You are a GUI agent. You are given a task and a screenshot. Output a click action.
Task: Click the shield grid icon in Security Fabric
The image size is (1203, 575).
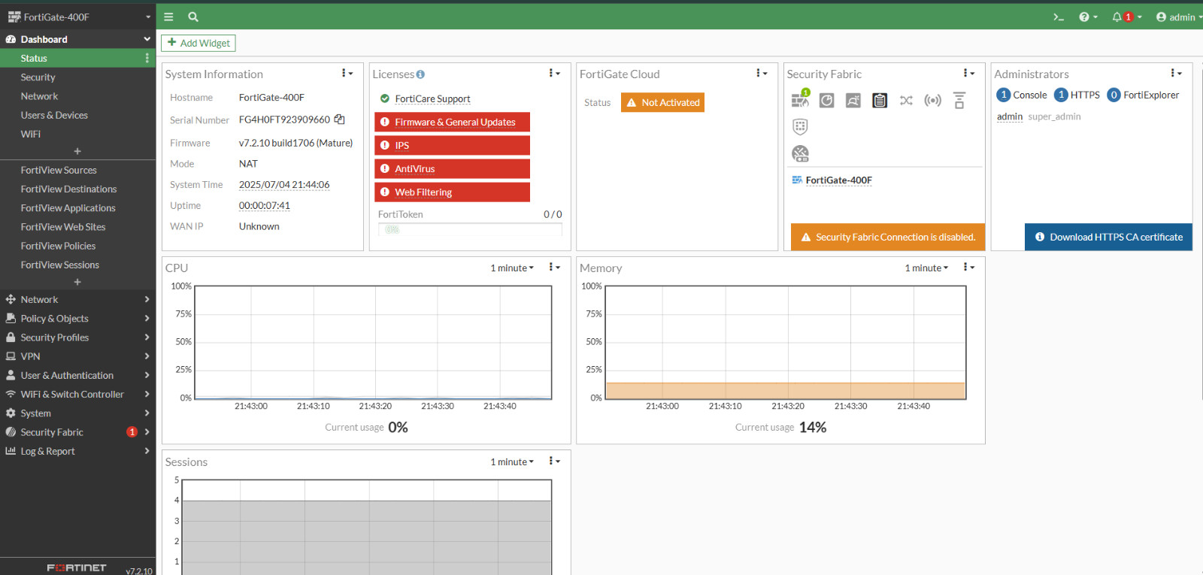tap(800, 126)
